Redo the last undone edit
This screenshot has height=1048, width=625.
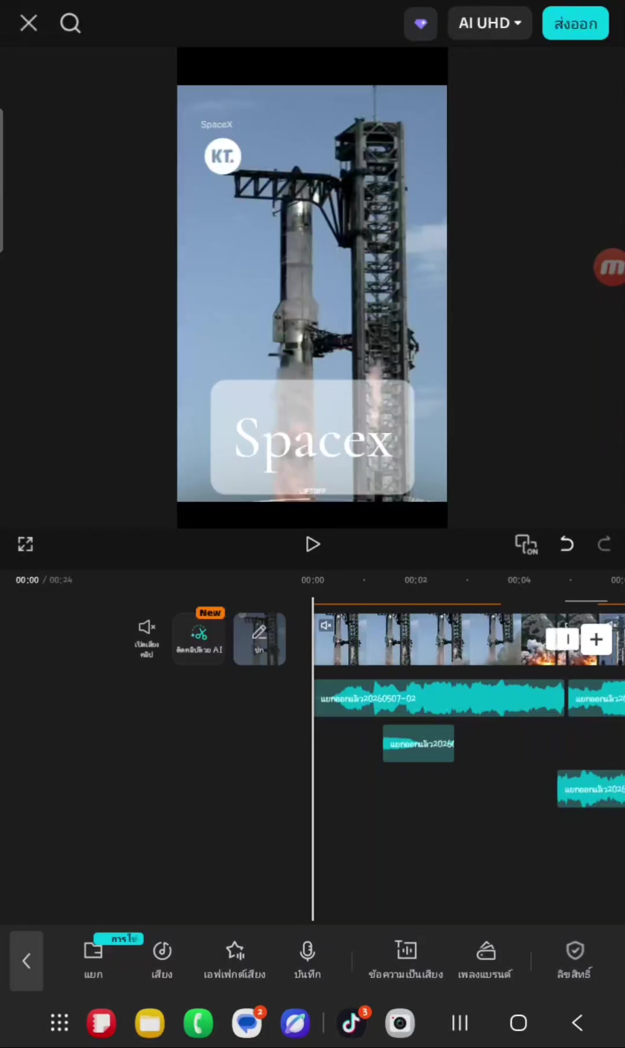tap(604, 544)
